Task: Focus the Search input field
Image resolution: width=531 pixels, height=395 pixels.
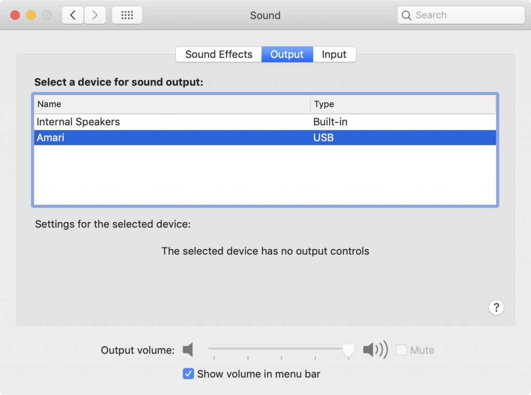Action: pyautogui.click(x=461, y=15)
